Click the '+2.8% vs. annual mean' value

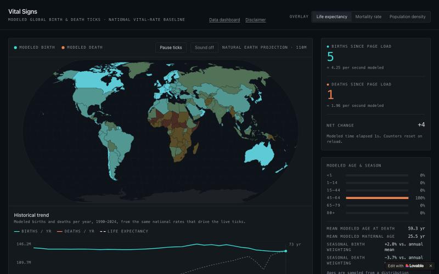point(403,247)
